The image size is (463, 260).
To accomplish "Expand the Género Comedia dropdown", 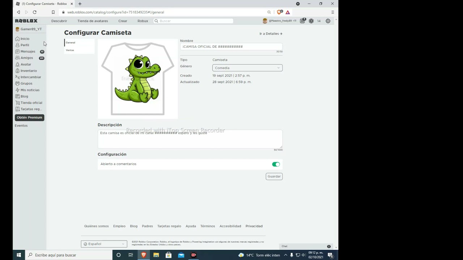I will tap(247, 68).
